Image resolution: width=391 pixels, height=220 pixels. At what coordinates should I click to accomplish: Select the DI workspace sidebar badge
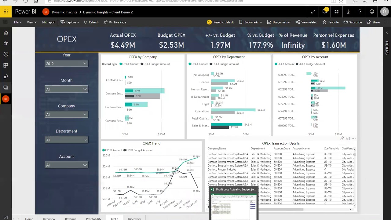tap(5, 99)
